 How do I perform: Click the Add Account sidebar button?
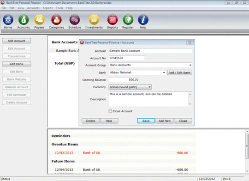coord(17,41)
